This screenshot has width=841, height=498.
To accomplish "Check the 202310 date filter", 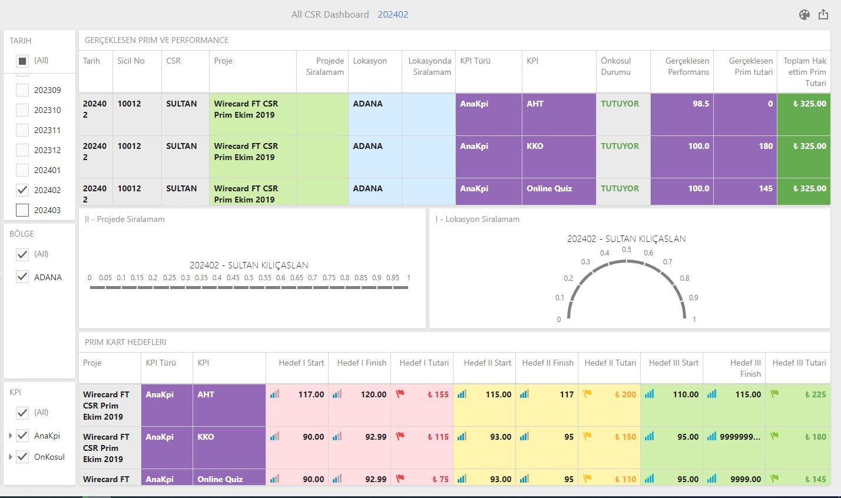I will click(x=22, y=110).
